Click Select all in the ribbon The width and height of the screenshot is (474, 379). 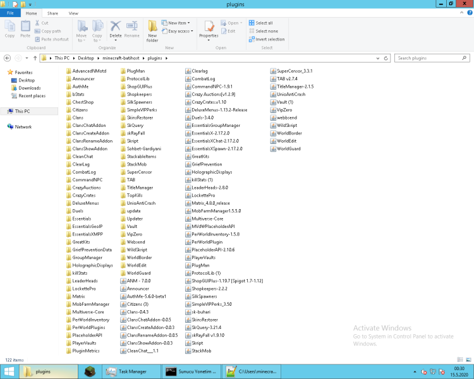tap(260, 23)
